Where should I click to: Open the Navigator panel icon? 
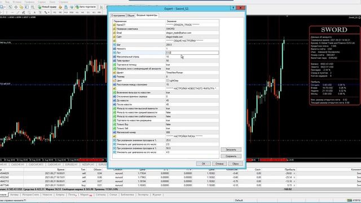[21, 7]
